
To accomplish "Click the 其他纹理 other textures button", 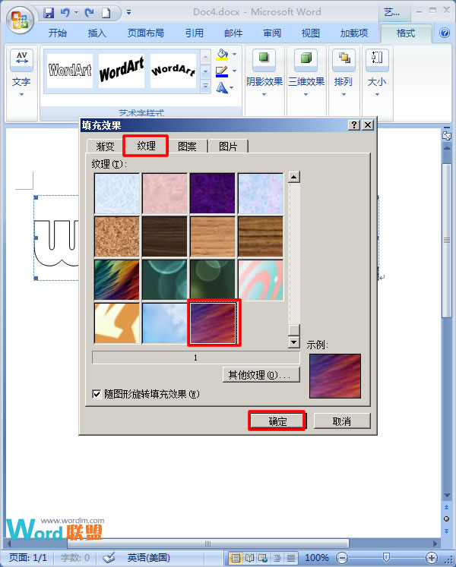I will tap(261, 375).
